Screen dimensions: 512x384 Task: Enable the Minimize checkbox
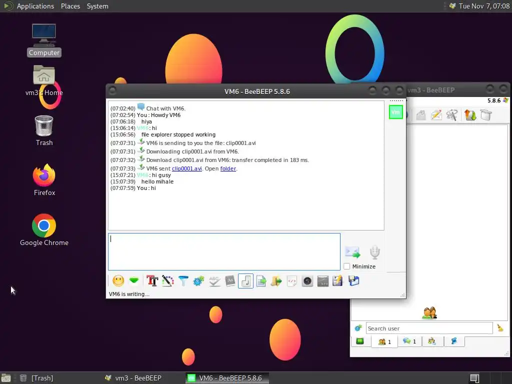pyautogui.click(x=347, y=266)
